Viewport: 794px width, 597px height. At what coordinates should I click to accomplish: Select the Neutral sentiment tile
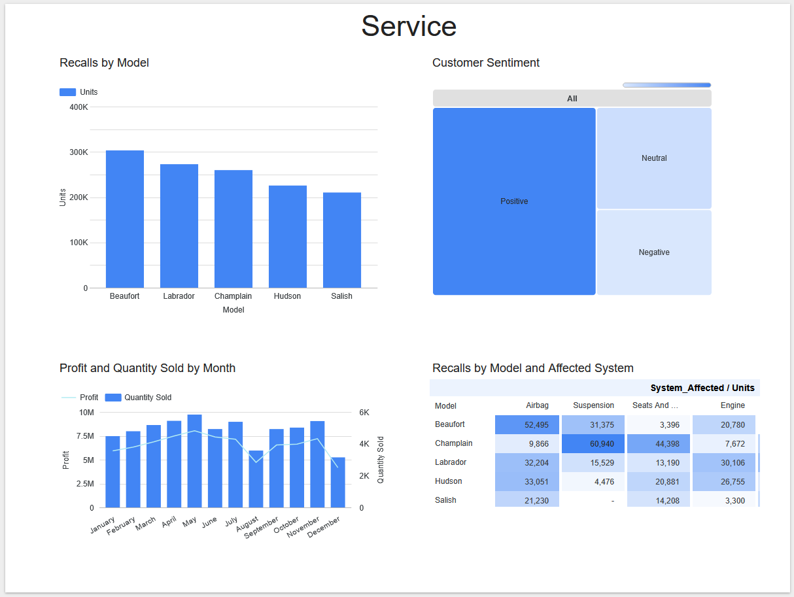click(653, 158)
